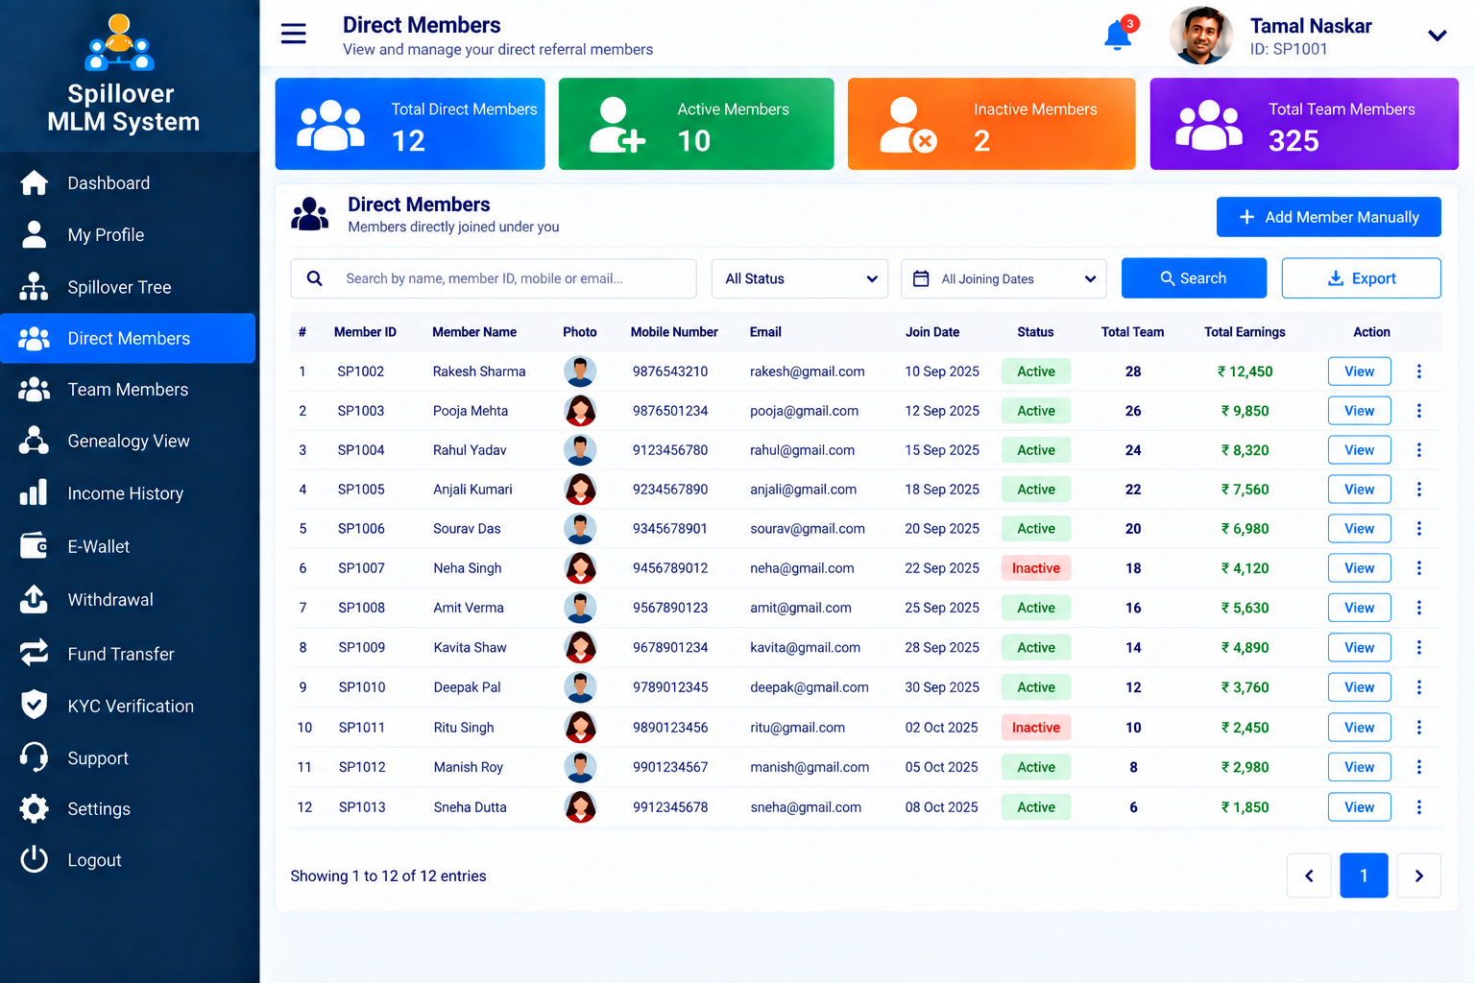1475x983 pixels.
Task: Go to next page arrow
Action: (1418, 875)
